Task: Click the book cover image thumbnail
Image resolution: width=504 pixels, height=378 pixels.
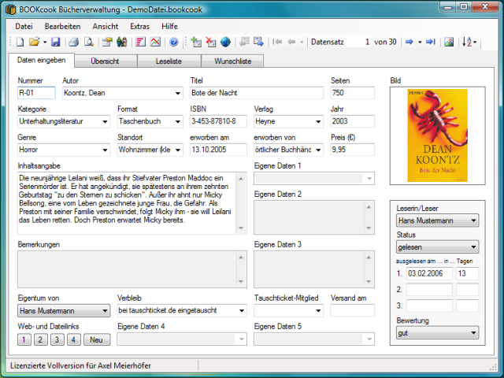Action: point(436,135)
